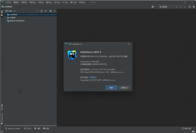This screenshot has width=196, height=133.
Task: Click 复制 (Copy) in About dialog
Action: [124, 88]
